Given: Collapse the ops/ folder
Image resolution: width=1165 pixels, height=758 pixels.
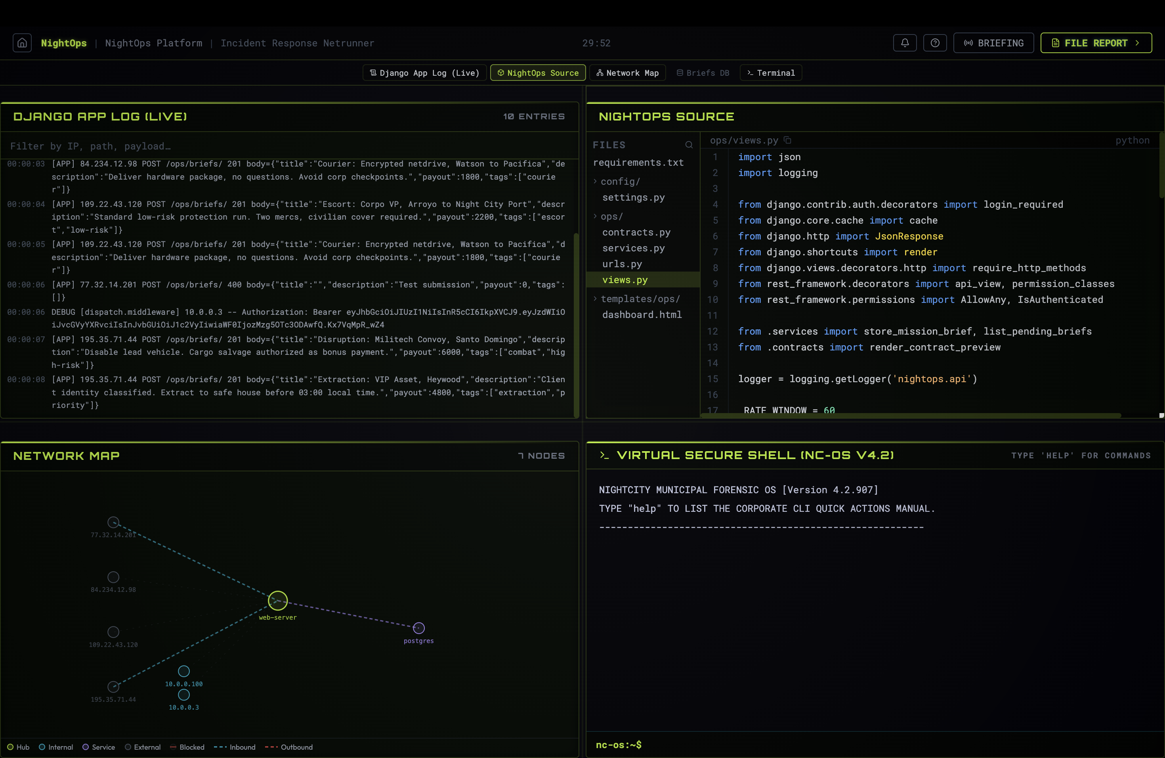Looking at the screenshot, I should 608,216.
